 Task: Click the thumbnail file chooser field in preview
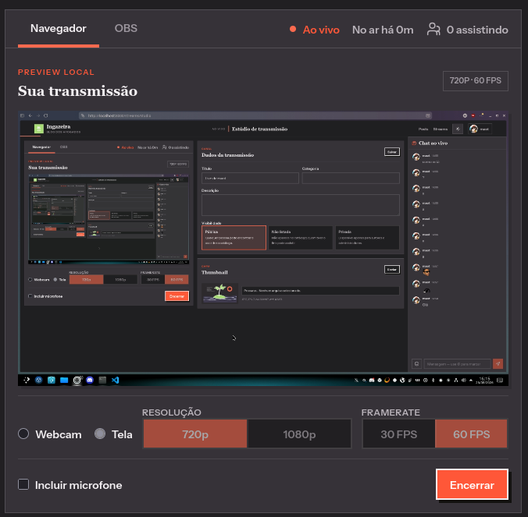tap(320, 290)
